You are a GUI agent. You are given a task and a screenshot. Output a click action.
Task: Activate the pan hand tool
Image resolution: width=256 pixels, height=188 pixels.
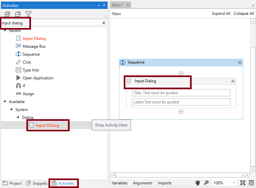point(198,183)
